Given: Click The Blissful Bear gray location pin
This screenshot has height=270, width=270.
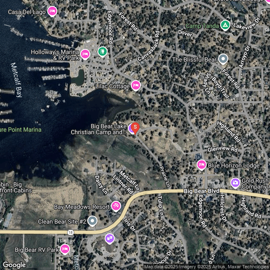Looking at the screenshot, I should [223, 59].
